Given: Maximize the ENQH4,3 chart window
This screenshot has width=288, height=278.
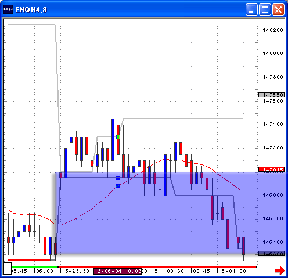Looking at the screenshot, I should click(265, 9).
